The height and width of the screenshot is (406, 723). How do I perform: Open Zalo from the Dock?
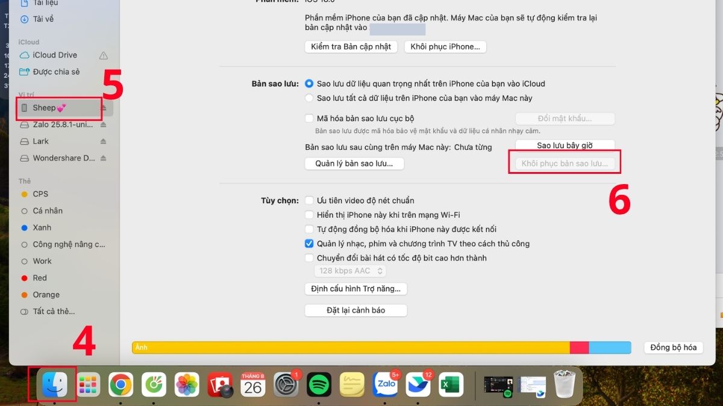pyautogui.click(x=385, y=384)
